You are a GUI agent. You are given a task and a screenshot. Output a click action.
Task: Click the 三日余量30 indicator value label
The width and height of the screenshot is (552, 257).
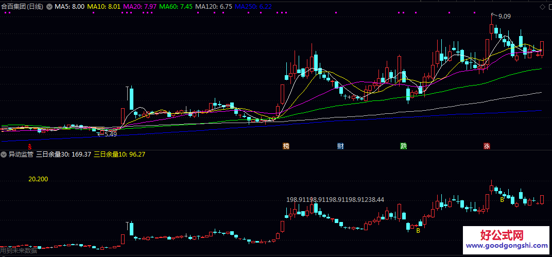63,154
